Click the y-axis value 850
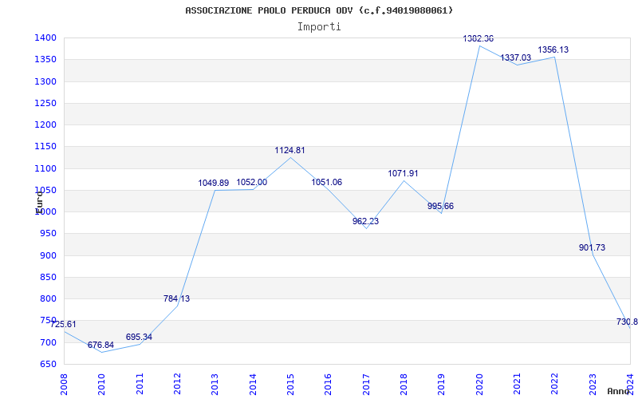The width and height of the screenshot is (638, 399). pyautogui.click(x=48, y=277)
